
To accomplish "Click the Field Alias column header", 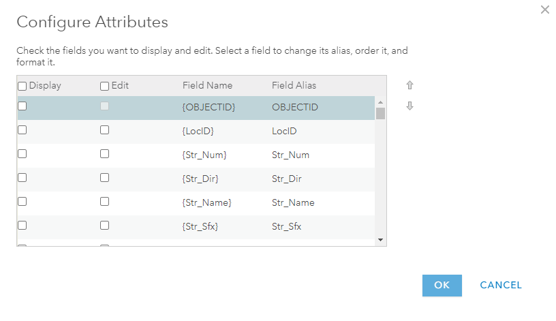I will pyautogui.click(x=294, y=86).
